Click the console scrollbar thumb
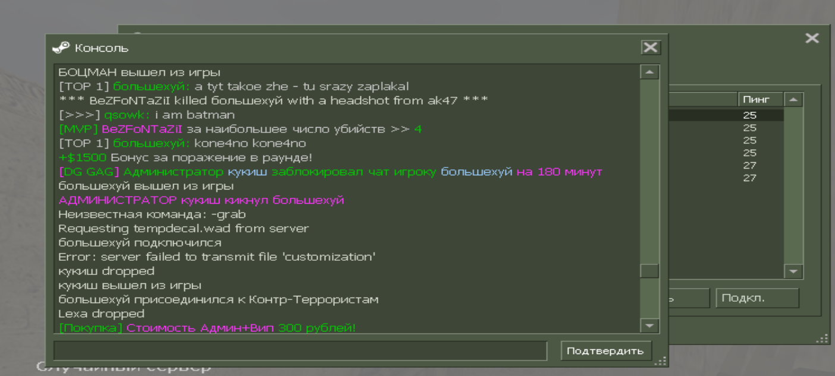The height and width of the screenshot is (376, 835). [649, 271]
